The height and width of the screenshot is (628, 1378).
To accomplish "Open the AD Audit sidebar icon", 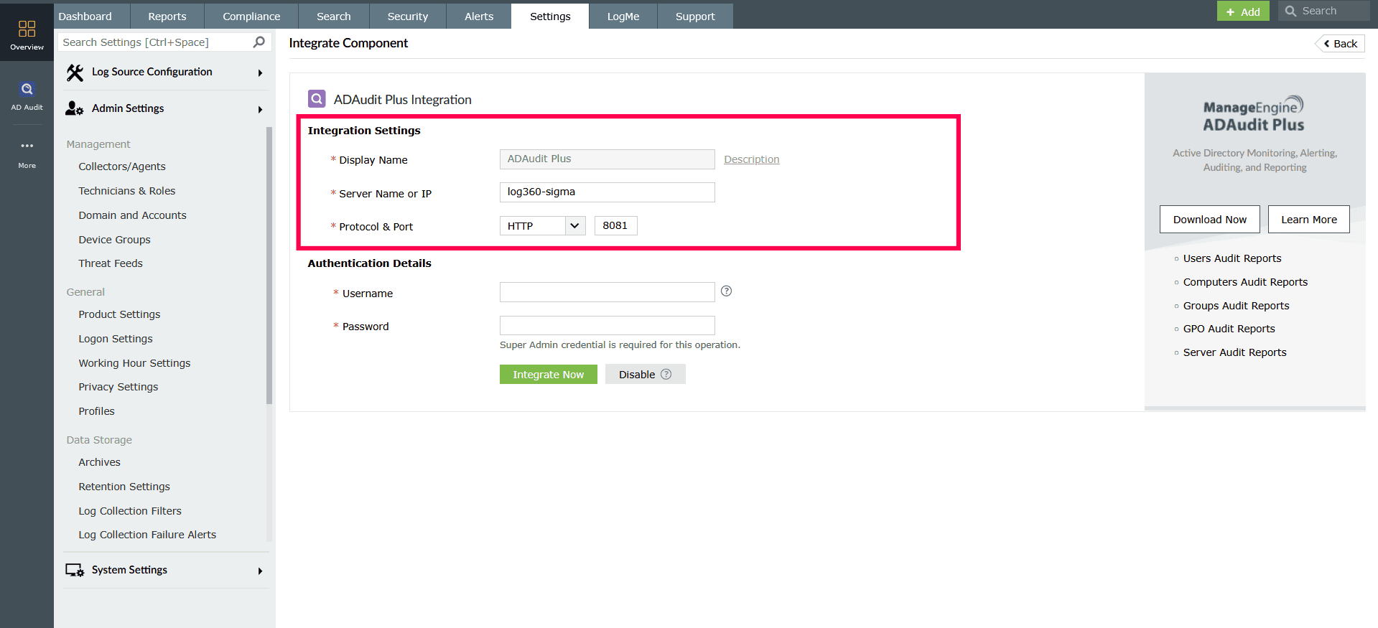I will 27,89.
